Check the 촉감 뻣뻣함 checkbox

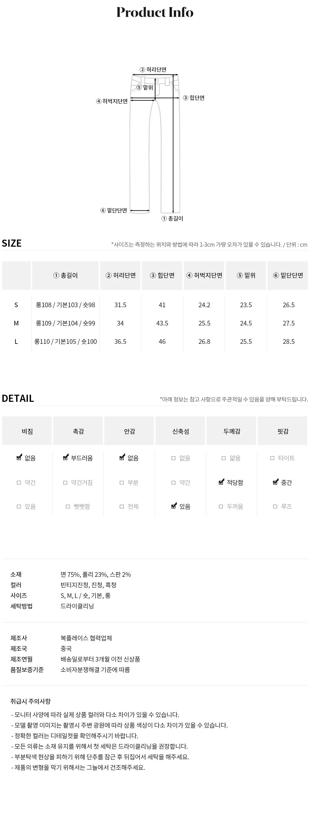coord(68,506)
